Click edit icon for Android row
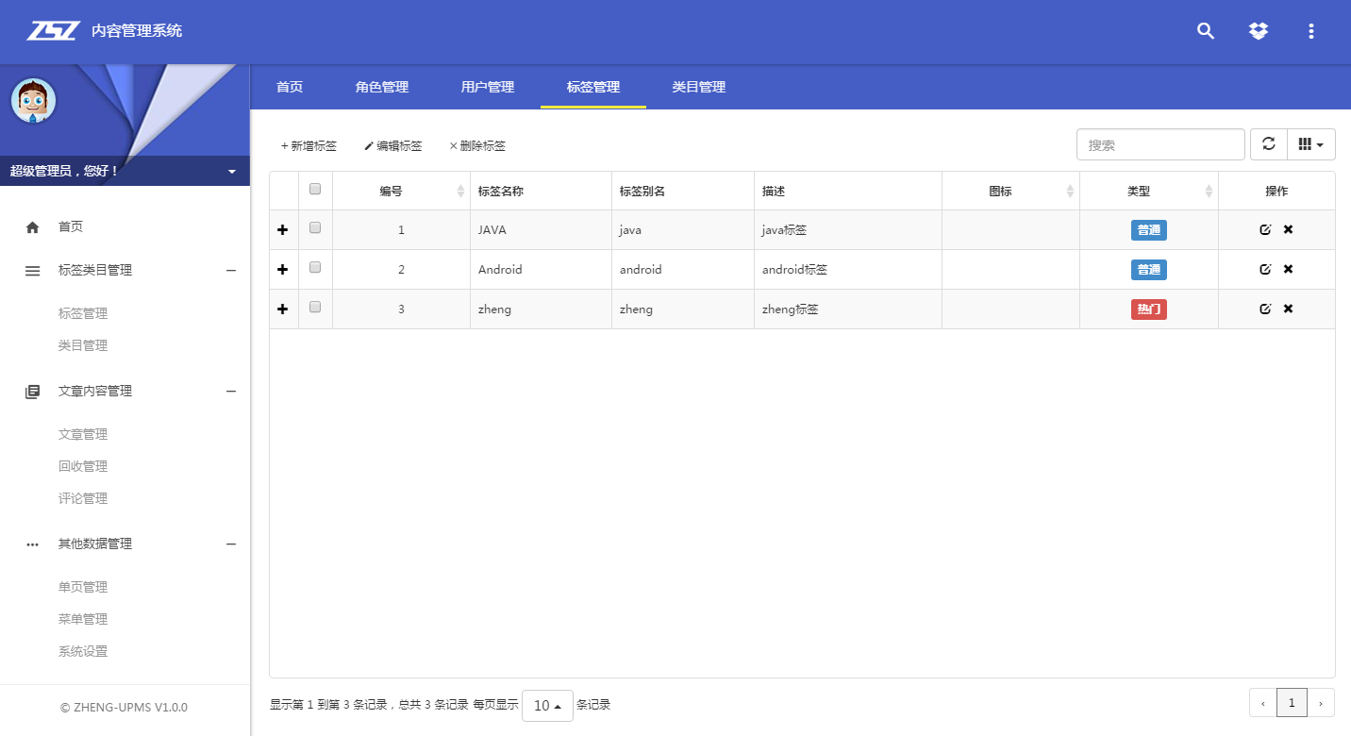The width and height of the screenshot is (1351, 736). [1265, 269]
